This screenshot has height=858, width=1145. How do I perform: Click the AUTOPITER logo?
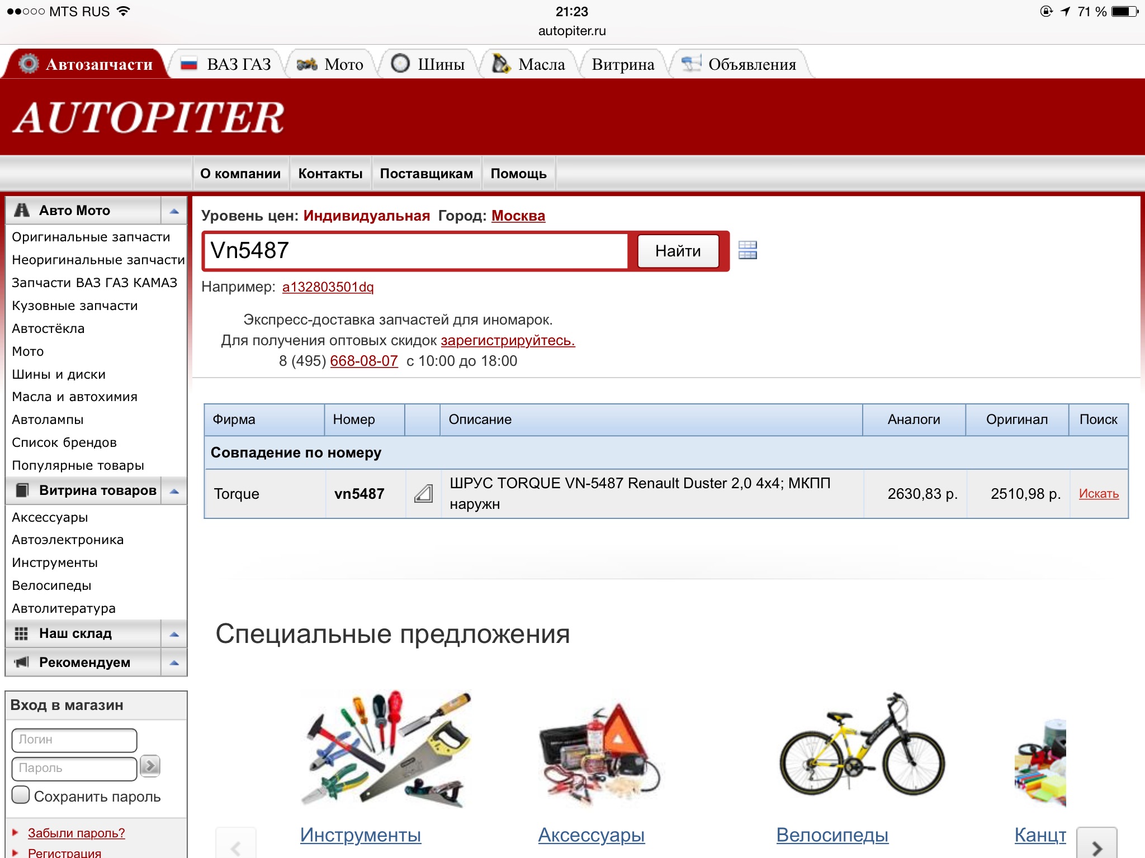[x=148, y=117]
